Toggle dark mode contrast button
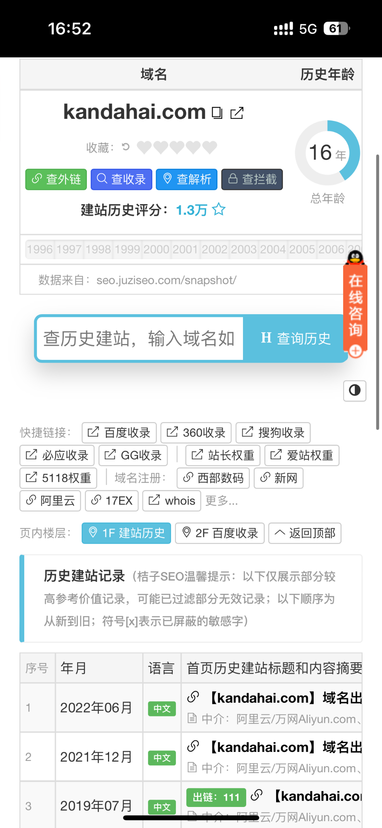382x828 pixels. tap(355, 391)
